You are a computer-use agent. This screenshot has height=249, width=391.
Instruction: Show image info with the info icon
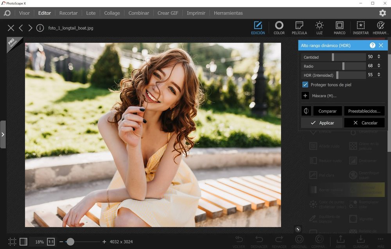pyautogui.click(x=40, y=28)
